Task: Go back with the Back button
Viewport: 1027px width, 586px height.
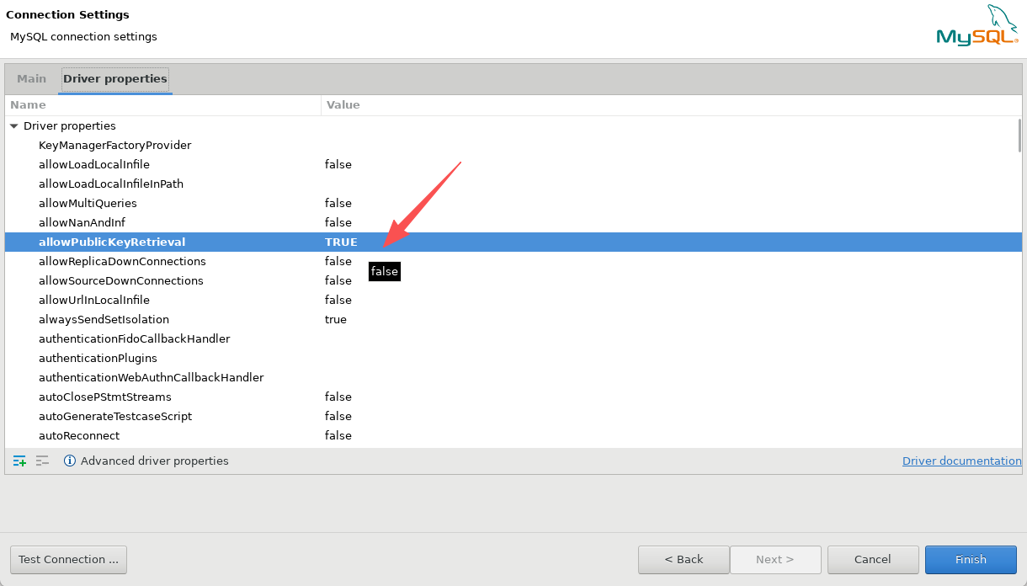Action: point(684,559)
